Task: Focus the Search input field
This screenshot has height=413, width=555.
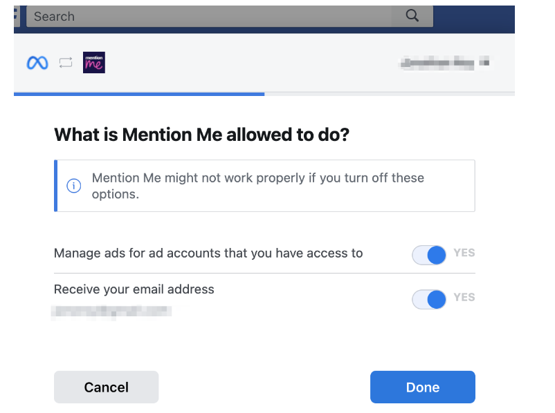Action: point(229,17)
